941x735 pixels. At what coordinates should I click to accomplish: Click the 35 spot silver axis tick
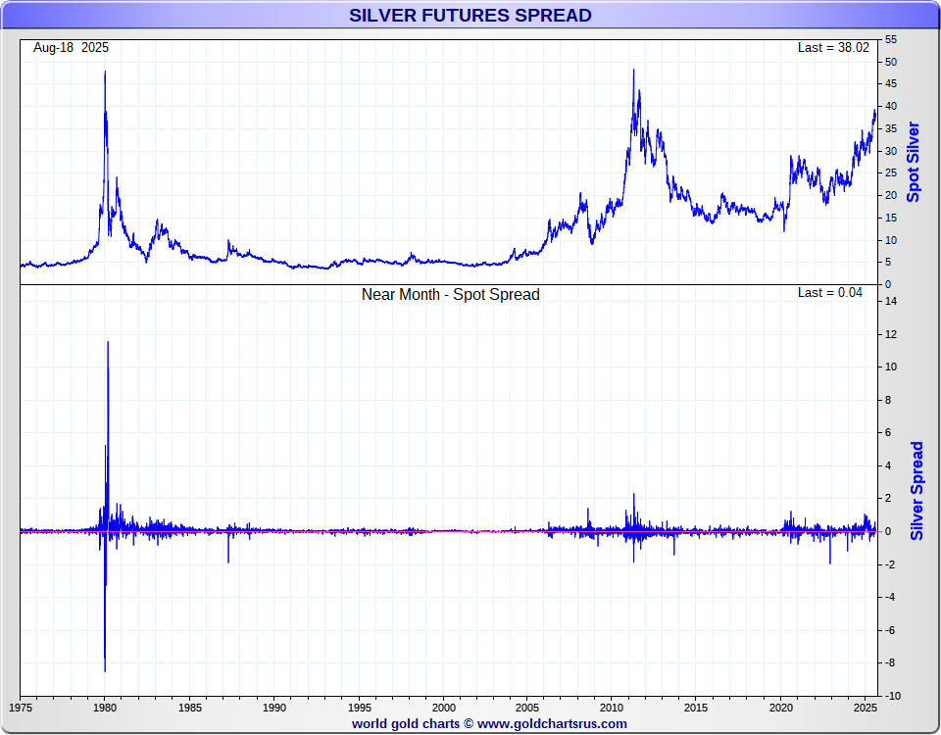click(891, 128)
